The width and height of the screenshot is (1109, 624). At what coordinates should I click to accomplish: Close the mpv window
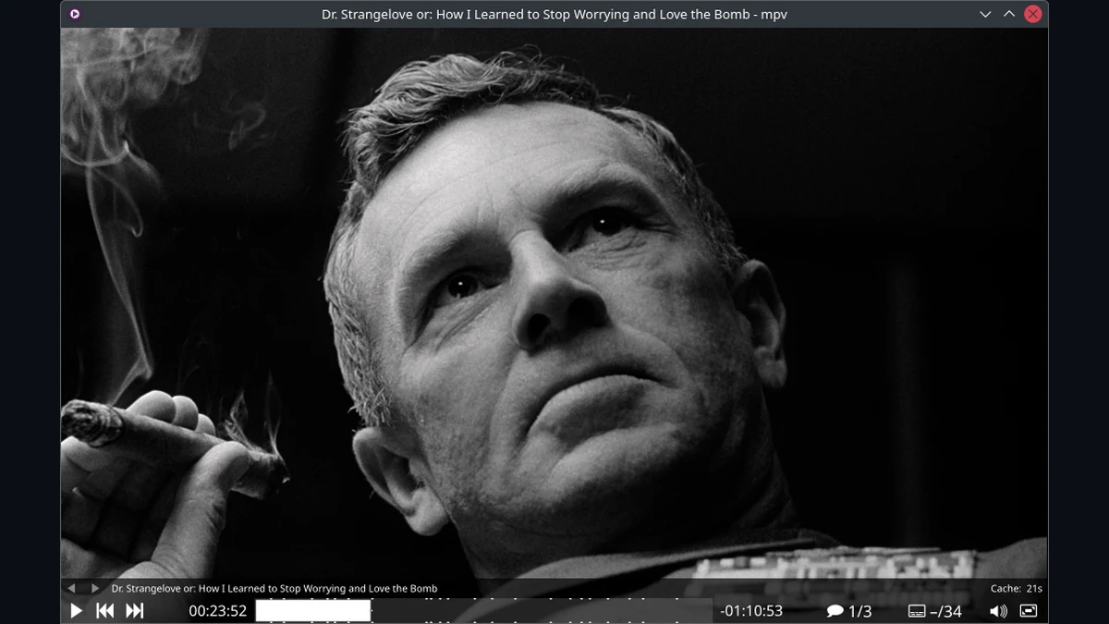pos(1033,14)
